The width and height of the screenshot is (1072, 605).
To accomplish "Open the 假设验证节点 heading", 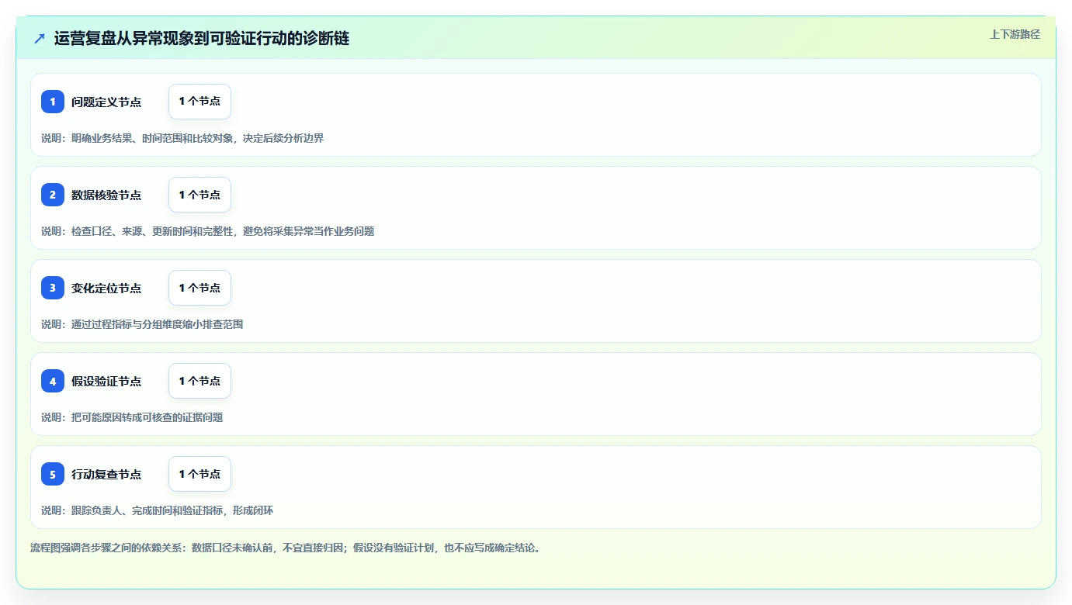I will [106, 381].
